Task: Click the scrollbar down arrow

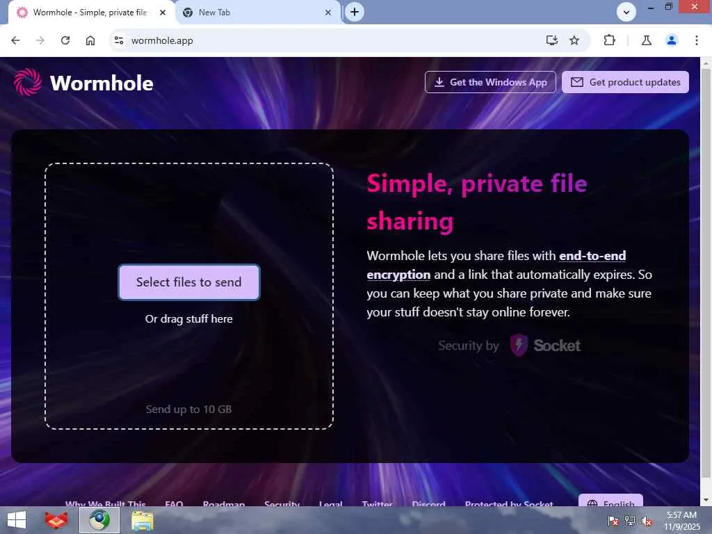Action: pos(706,500)
